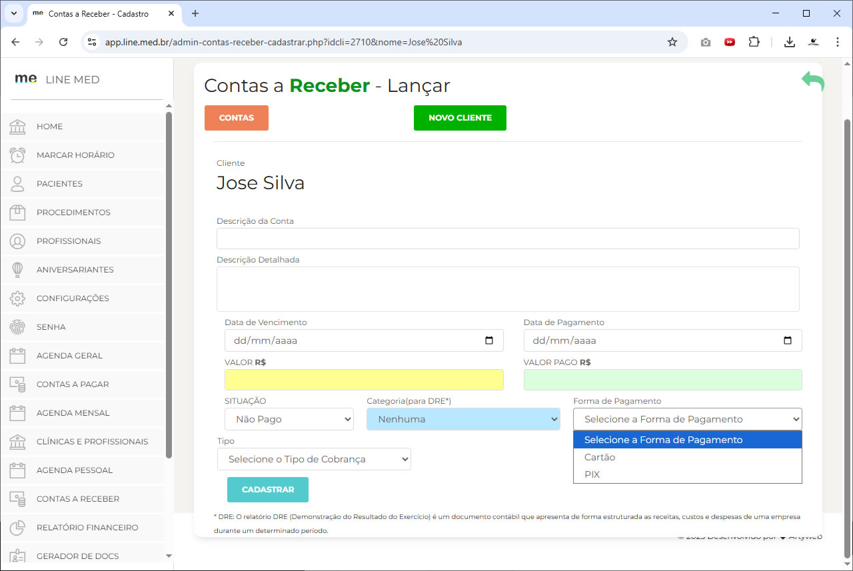853x571 pixels.
Task: Choose PIX in payment method list
Action: 688,474
